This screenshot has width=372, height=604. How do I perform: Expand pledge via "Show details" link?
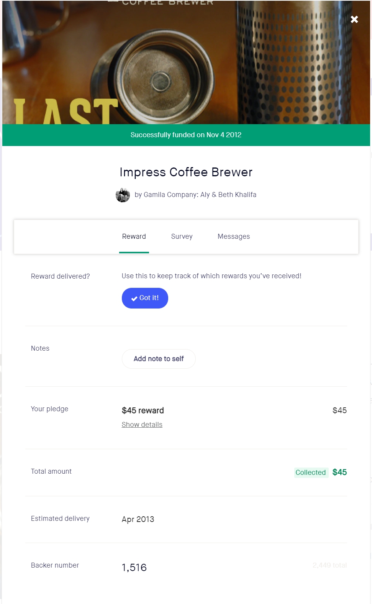pyautogui.click(x=142, y=425)
